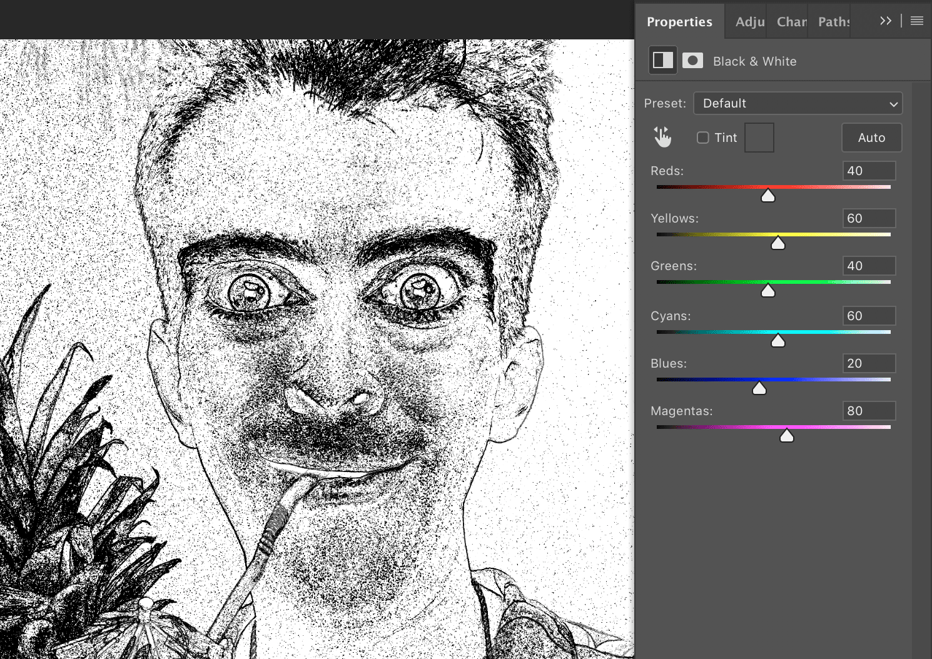Click the Greens slider handle
This screenshot has width=932, height=659.
tap(768, 291)
